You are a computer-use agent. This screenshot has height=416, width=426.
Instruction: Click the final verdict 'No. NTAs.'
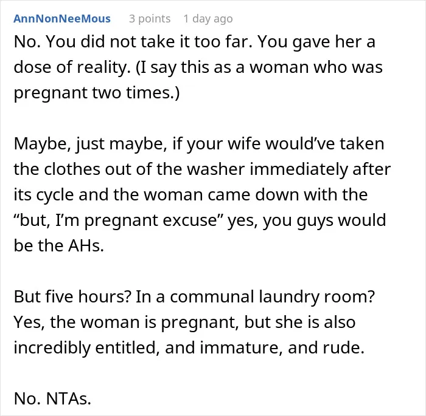pyautogui.click(x=52, y=398)
